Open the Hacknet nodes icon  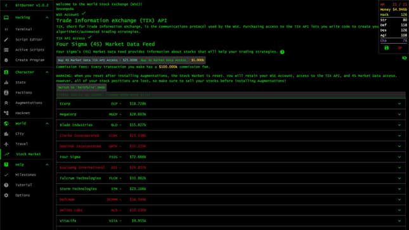coord(6,113)
